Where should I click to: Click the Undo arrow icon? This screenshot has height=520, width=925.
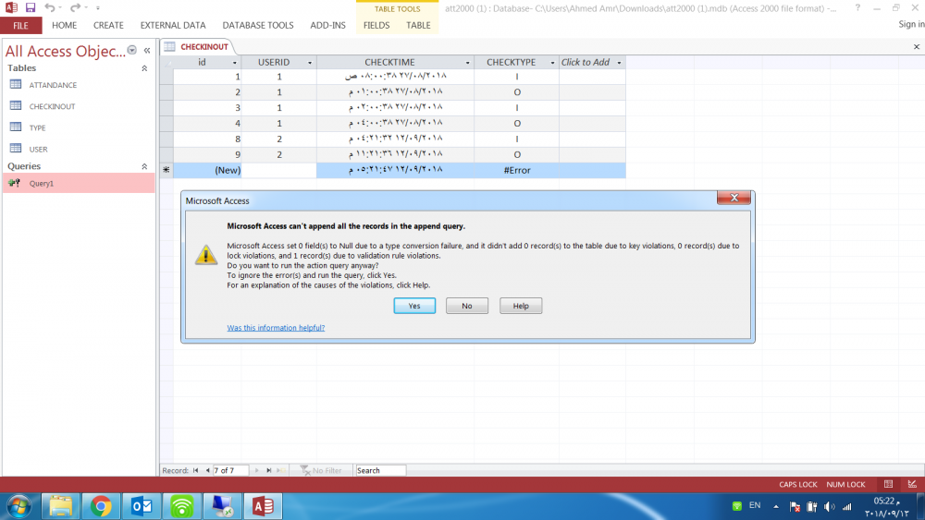pos(50,7)
